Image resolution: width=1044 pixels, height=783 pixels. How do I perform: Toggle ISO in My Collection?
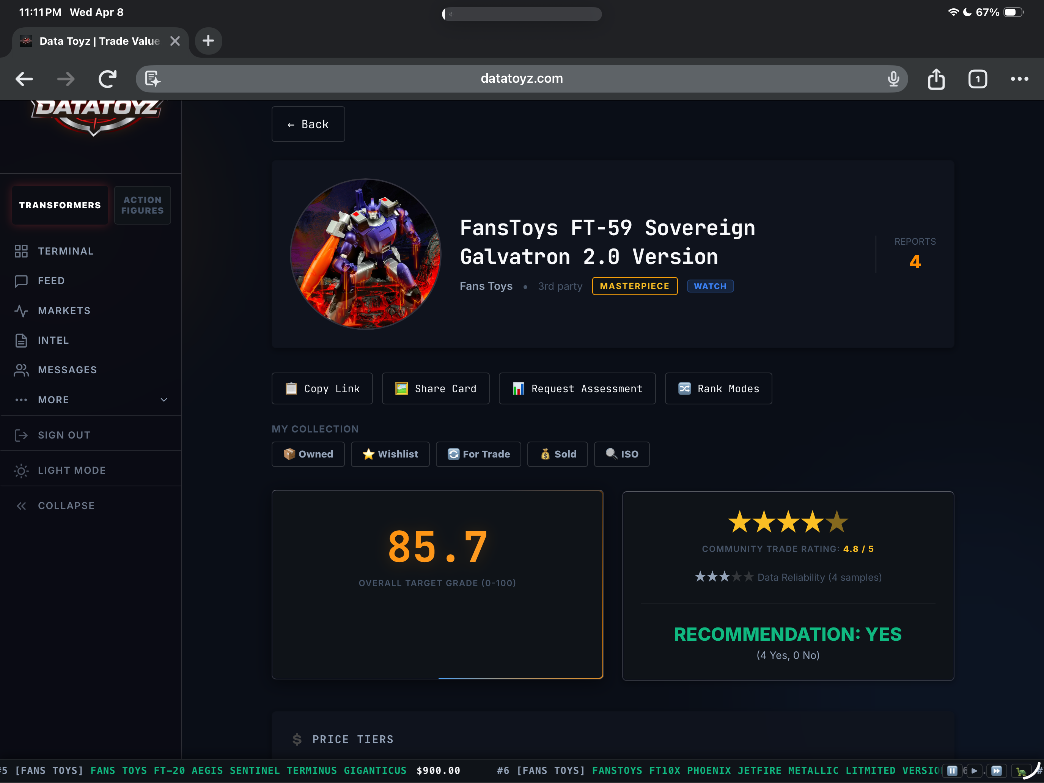coord(622,454)
